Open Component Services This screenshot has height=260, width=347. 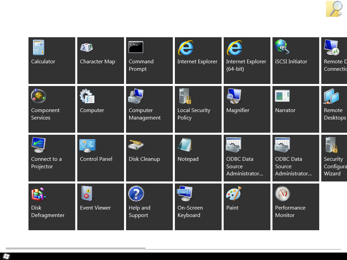(52, 109)
